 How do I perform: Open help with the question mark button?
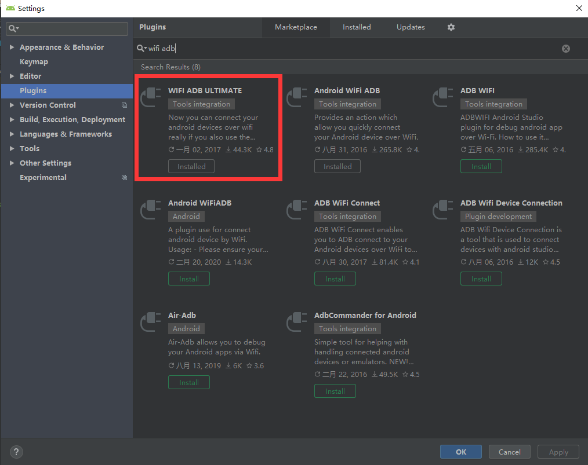click(x=16, y=452)
